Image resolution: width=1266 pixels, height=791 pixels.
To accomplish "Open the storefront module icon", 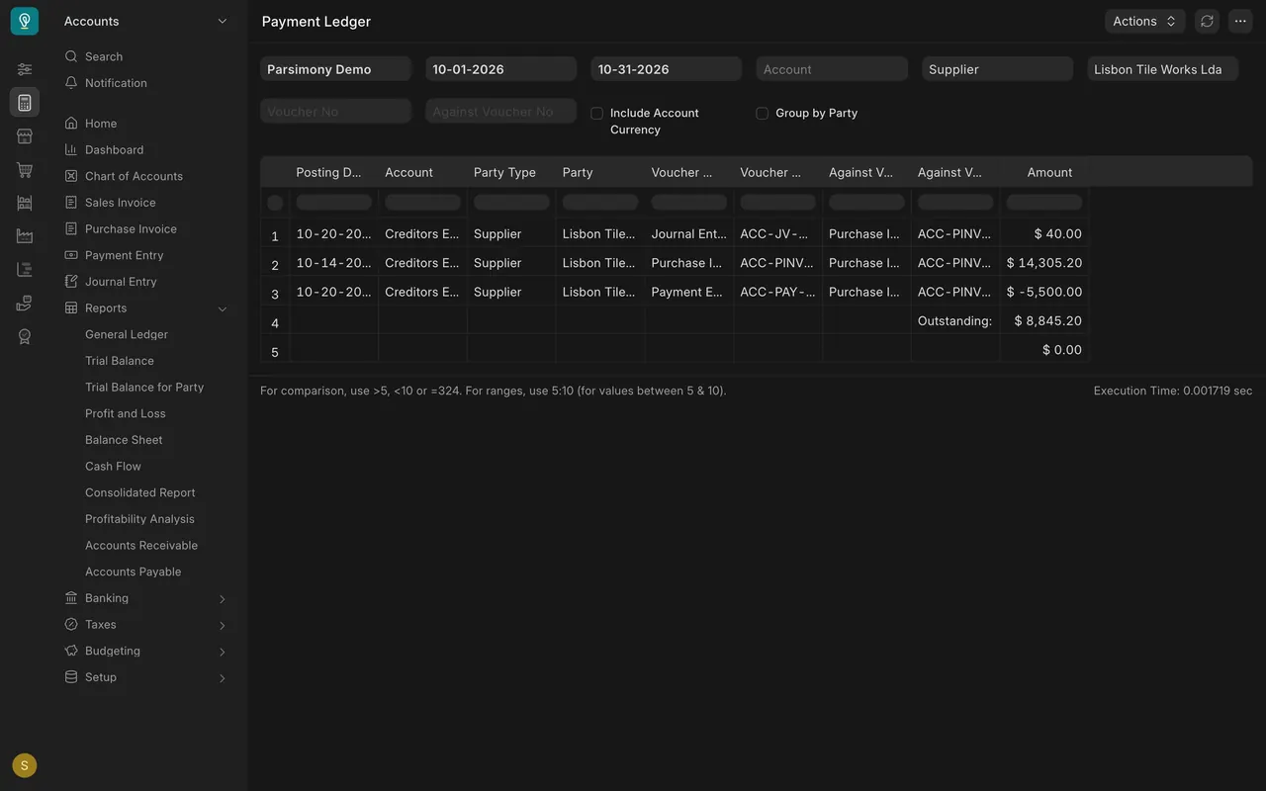I will (x=25, y=136).
